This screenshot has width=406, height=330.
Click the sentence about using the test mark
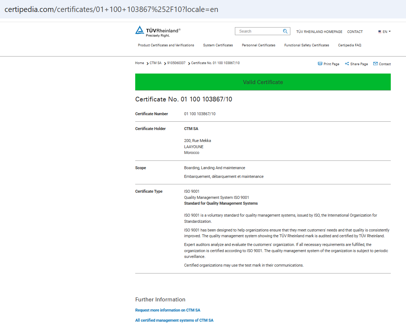pos(244,265)
